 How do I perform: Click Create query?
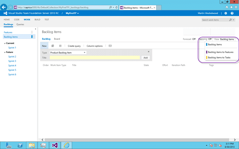(x=74, y=46)
